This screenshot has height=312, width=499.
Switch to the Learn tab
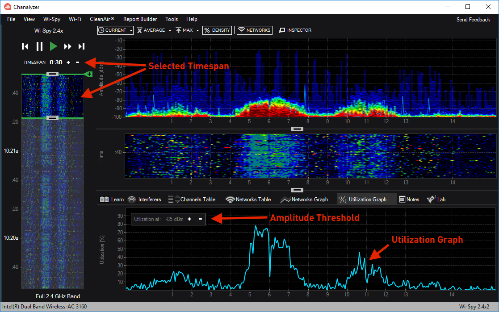(x=112, y=200)
